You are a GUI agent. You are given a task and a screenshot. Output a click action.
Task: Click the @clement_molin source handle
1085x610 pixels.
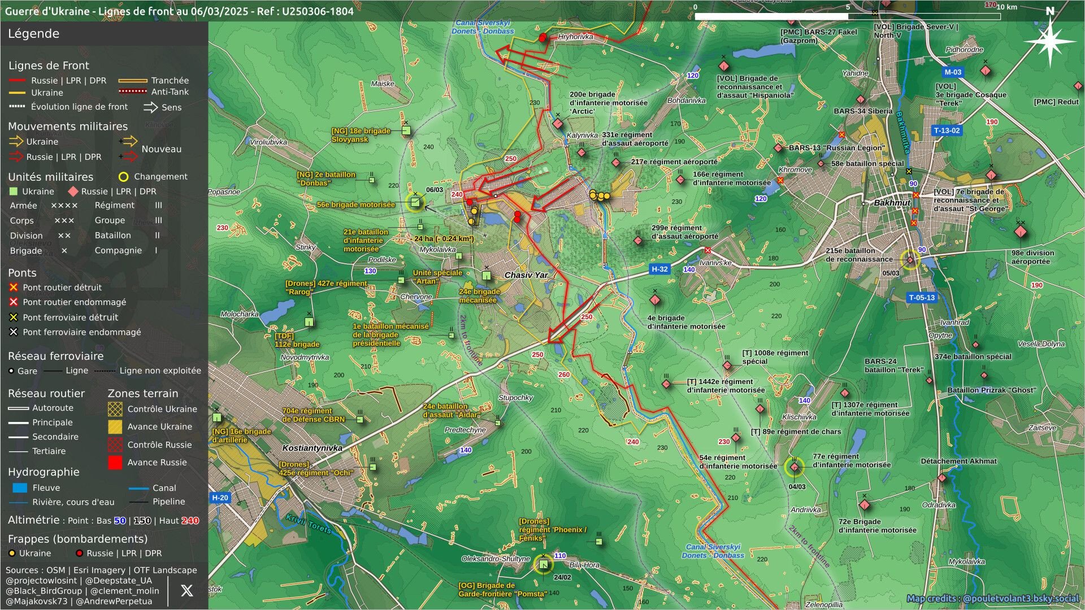125,591
